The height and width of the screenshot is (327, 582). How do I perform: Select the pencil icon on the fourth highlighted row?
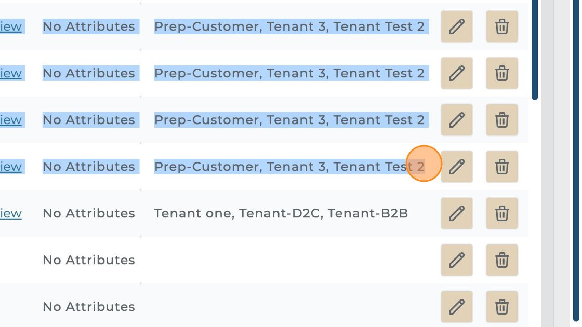click(456, 167)
